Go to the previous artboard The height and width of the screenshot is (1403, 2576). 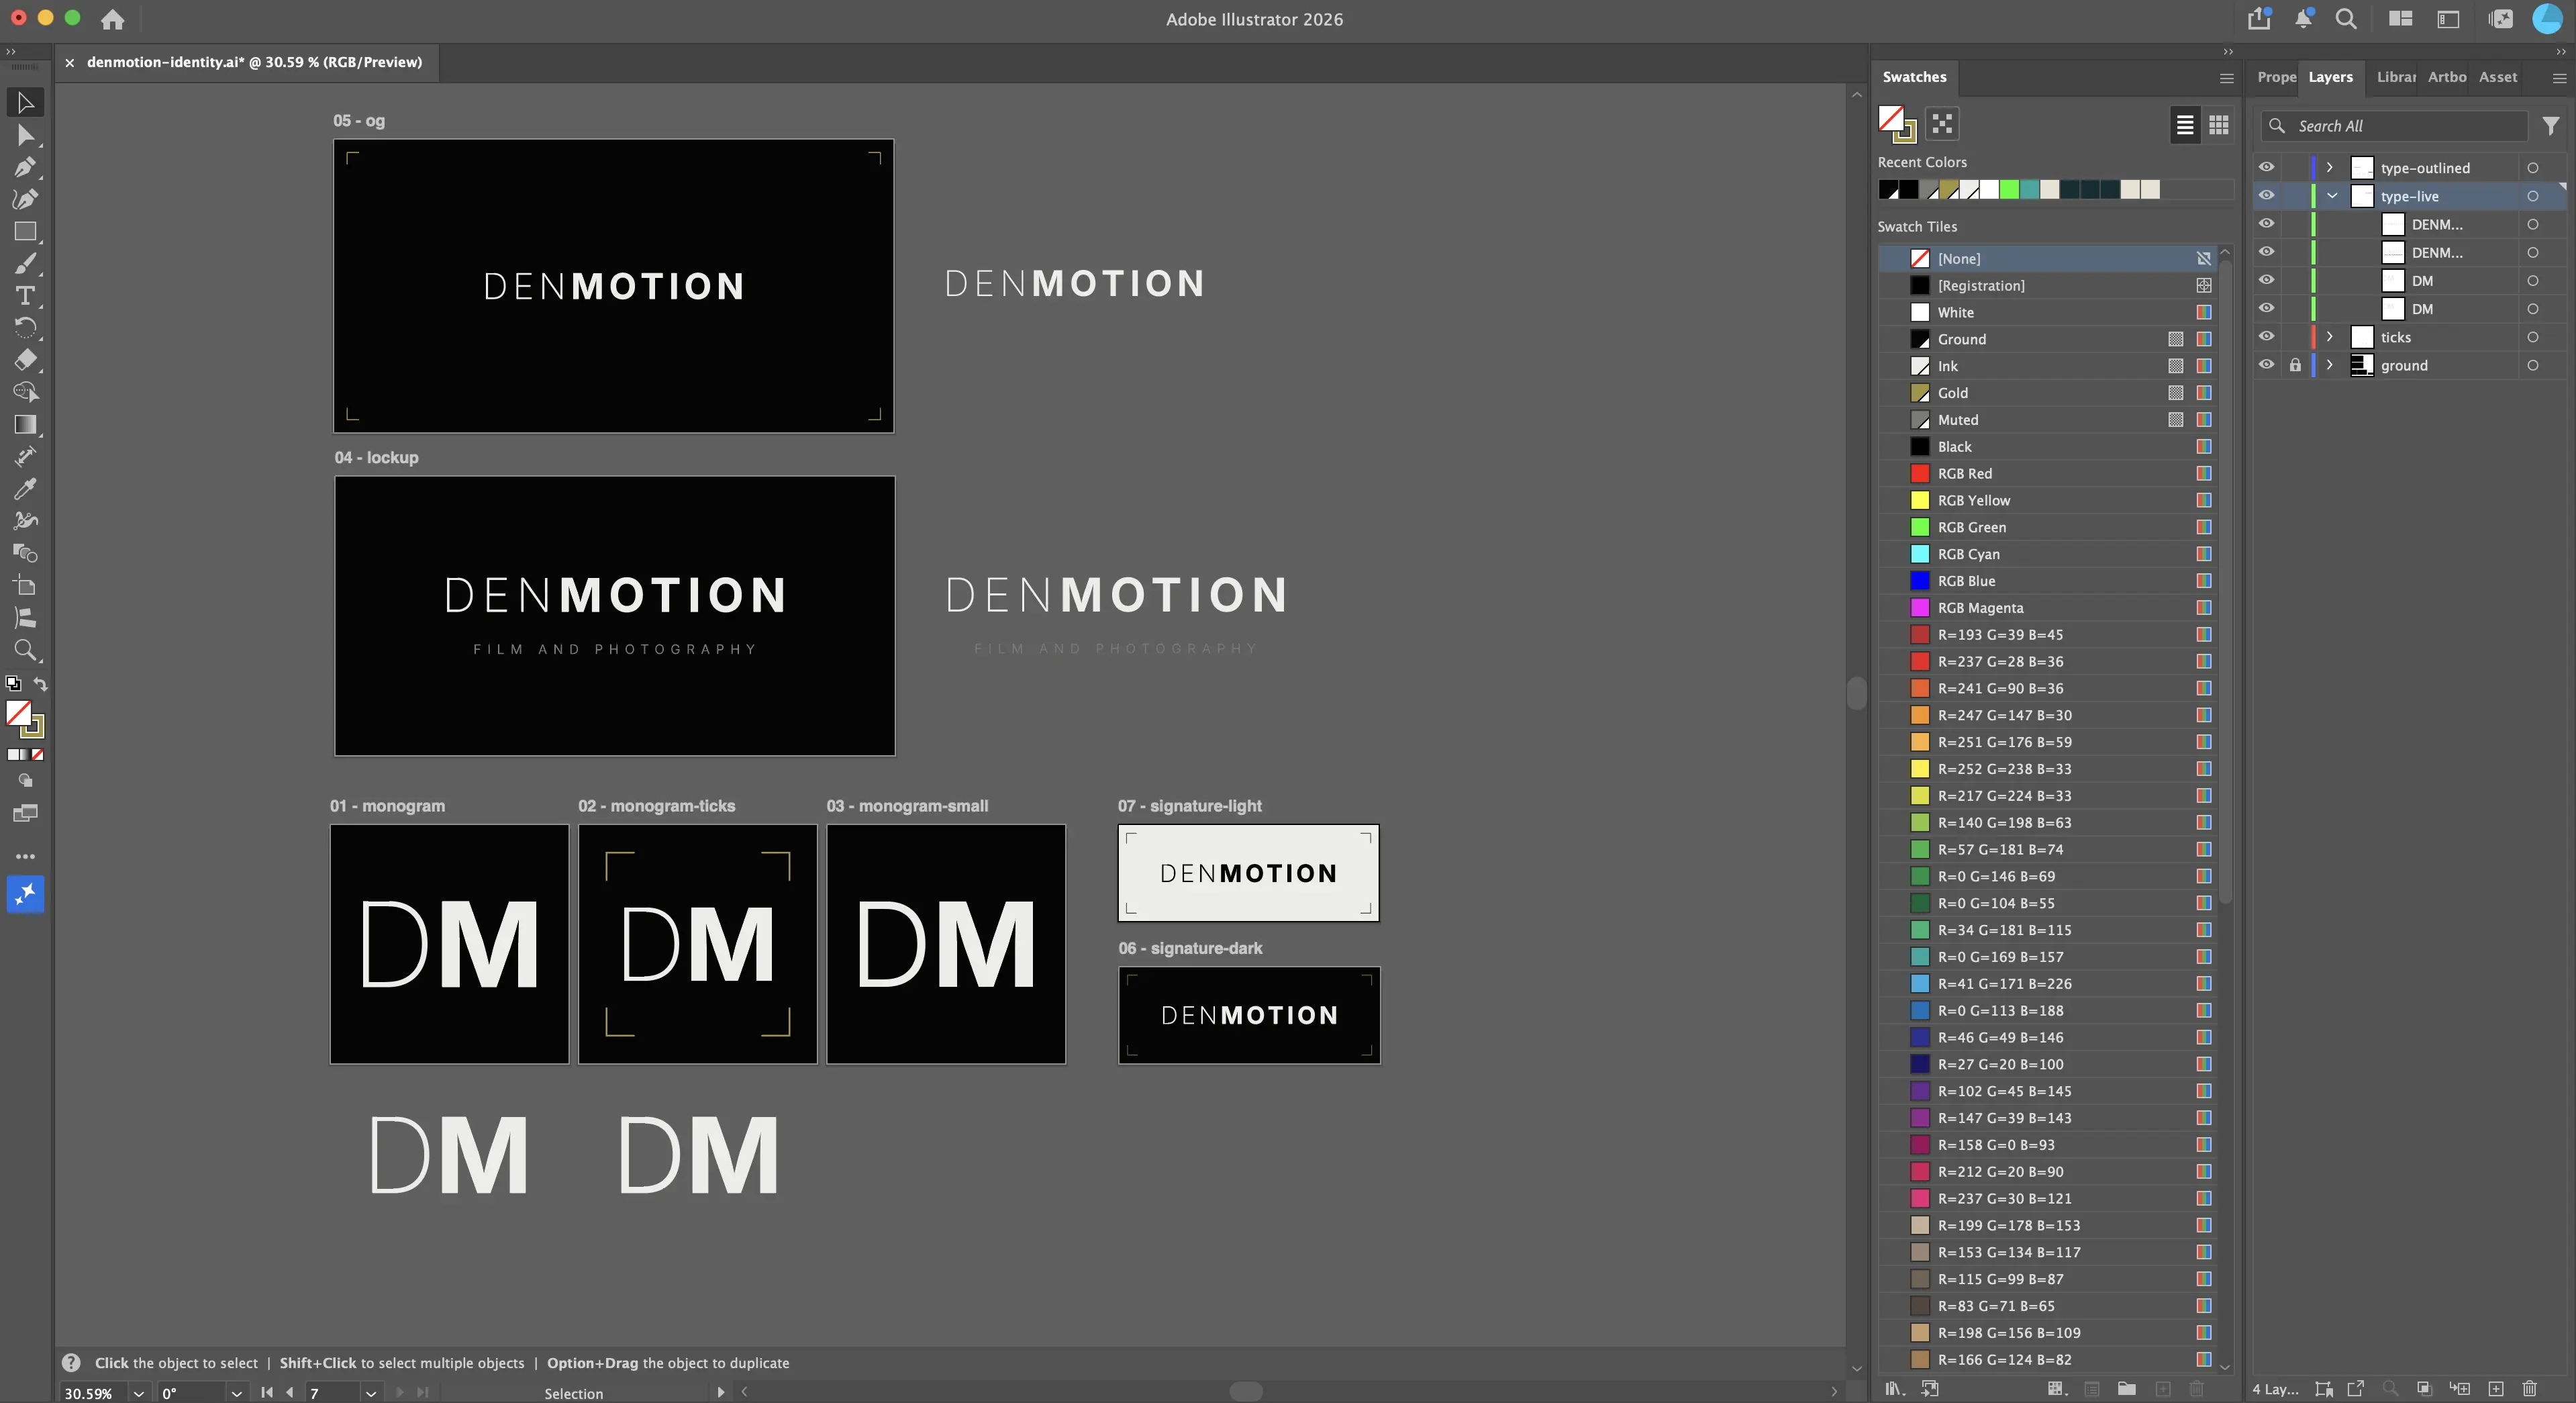pyautogui.click(x=290, y=1393)
